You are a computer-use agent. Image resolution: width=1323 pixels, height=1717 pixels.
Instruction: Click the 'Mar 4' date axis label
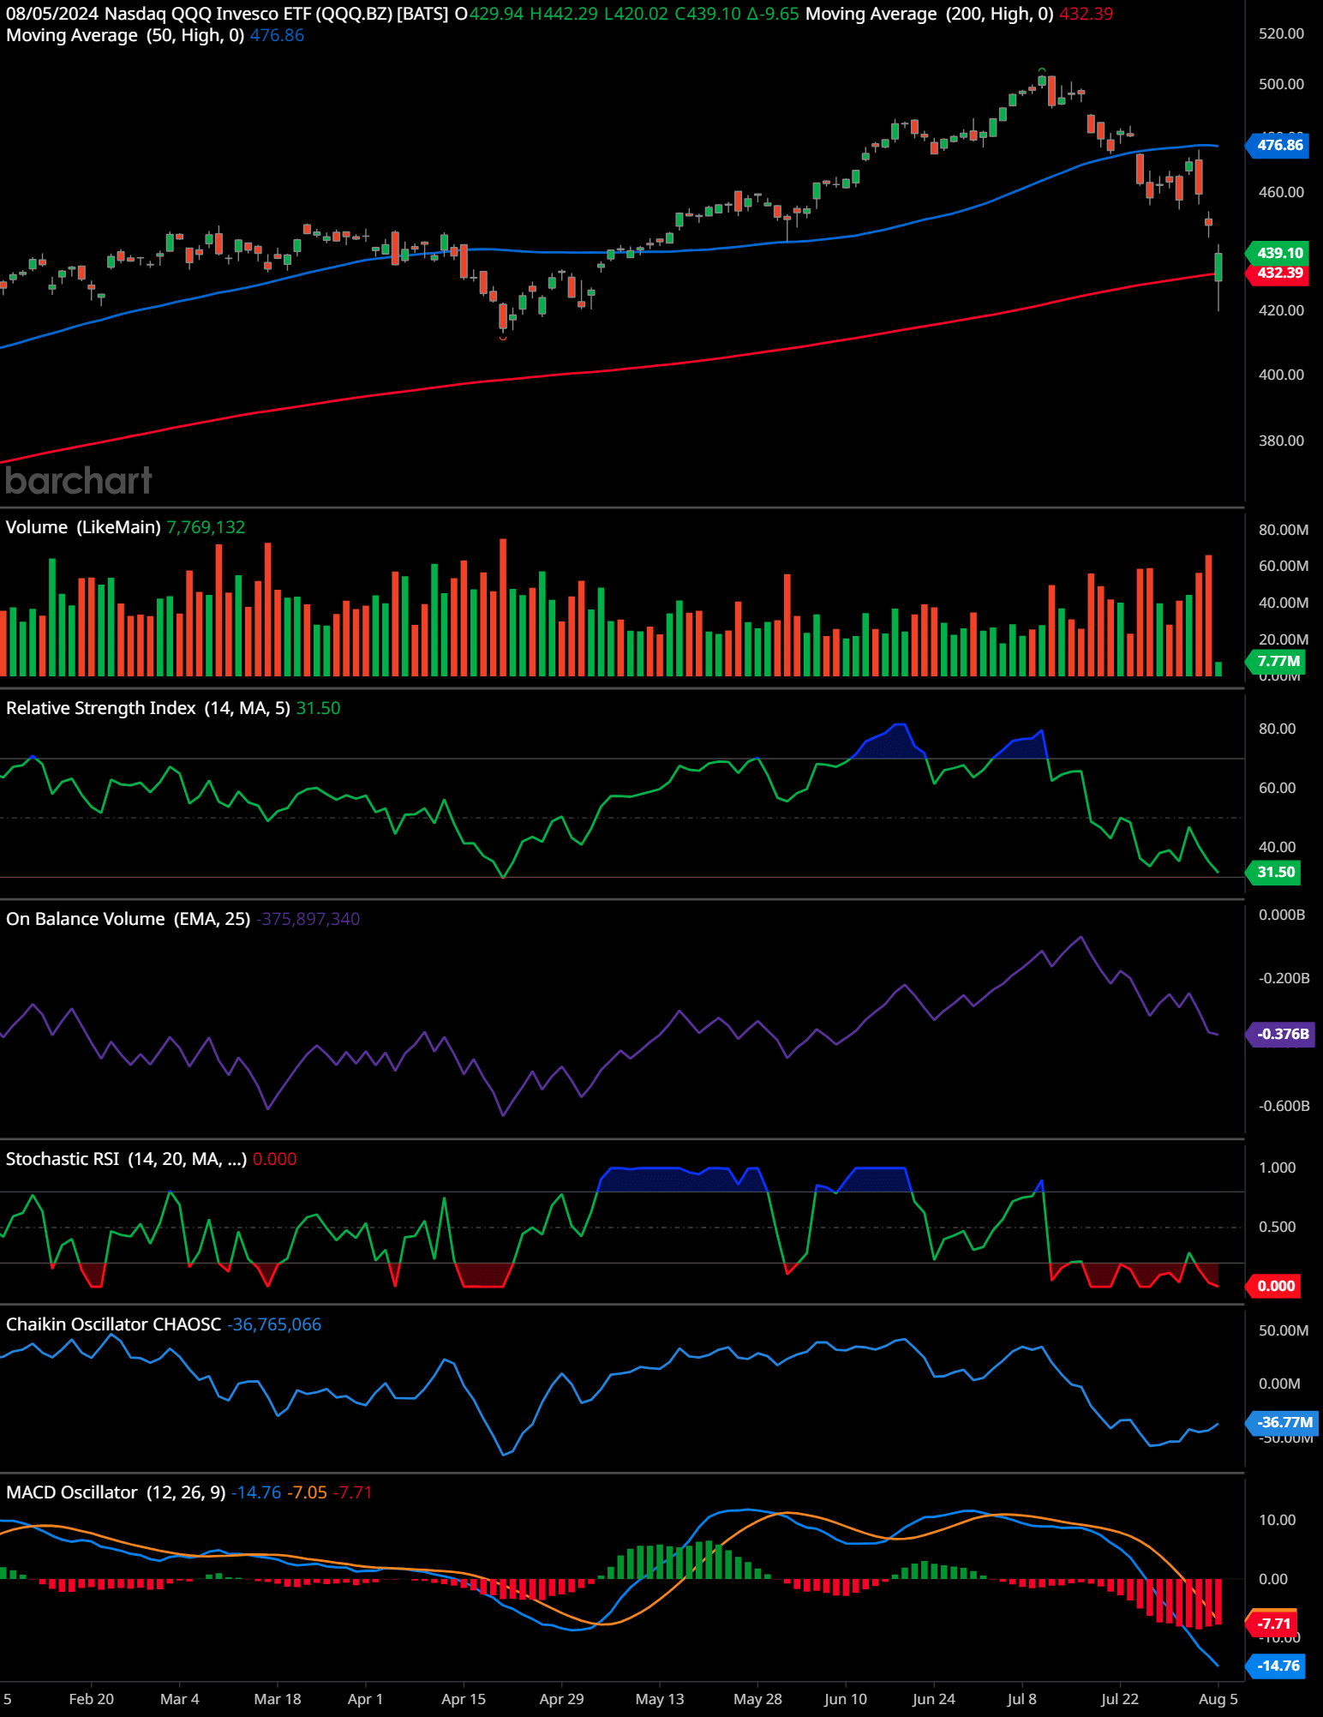180,1699
